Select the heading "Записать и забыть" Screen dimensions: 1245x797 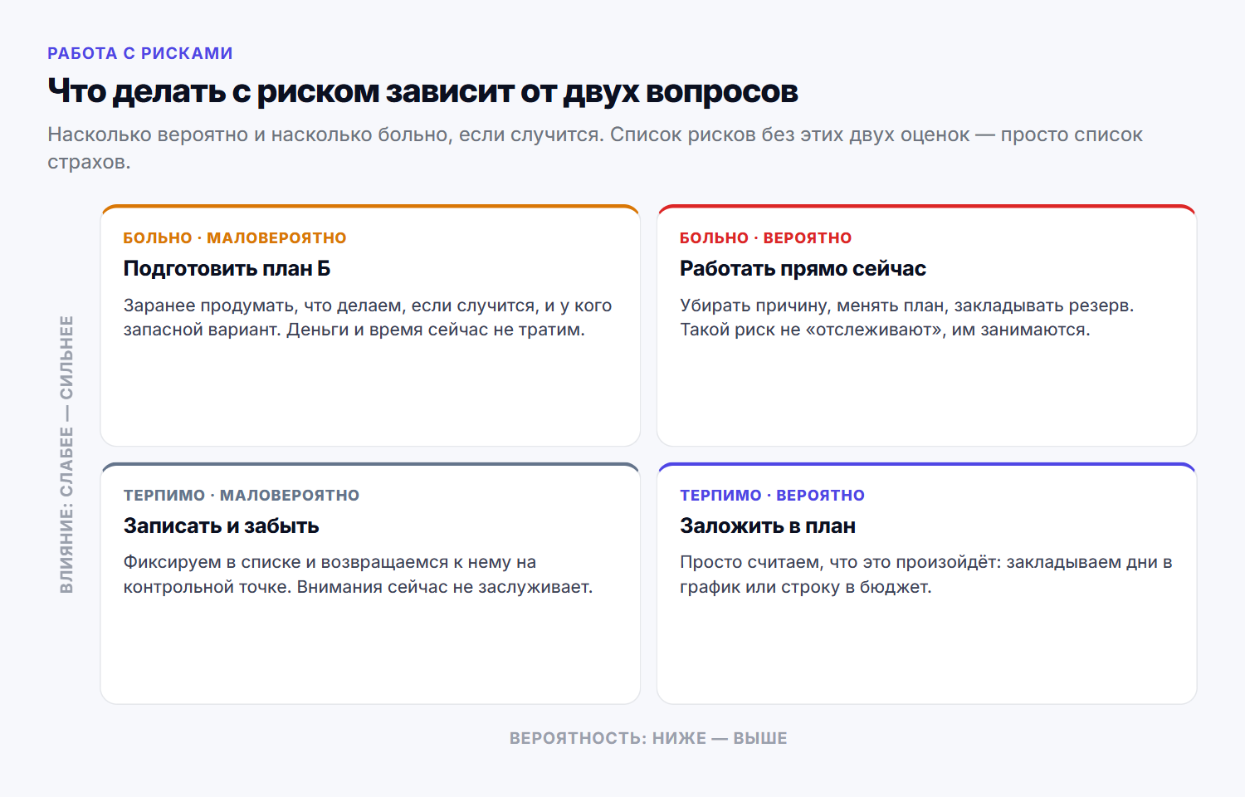tap(221, 526)
